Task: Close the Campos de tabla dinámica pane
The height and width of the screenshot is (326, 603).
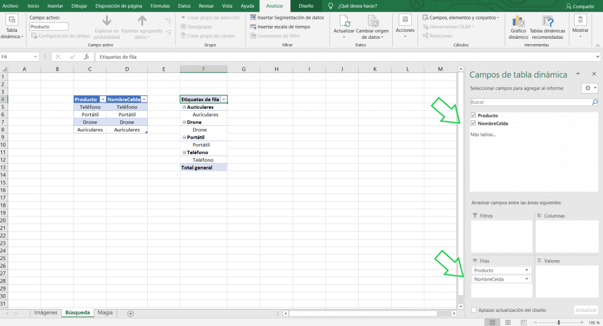Action: (x=594, y=74)
